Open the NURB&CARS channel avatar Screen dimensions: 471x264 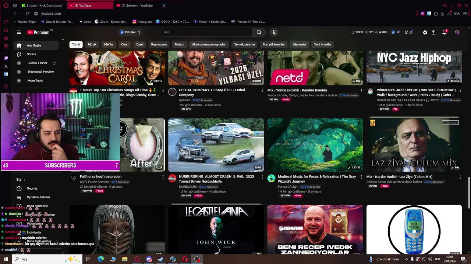click(172, 178)
